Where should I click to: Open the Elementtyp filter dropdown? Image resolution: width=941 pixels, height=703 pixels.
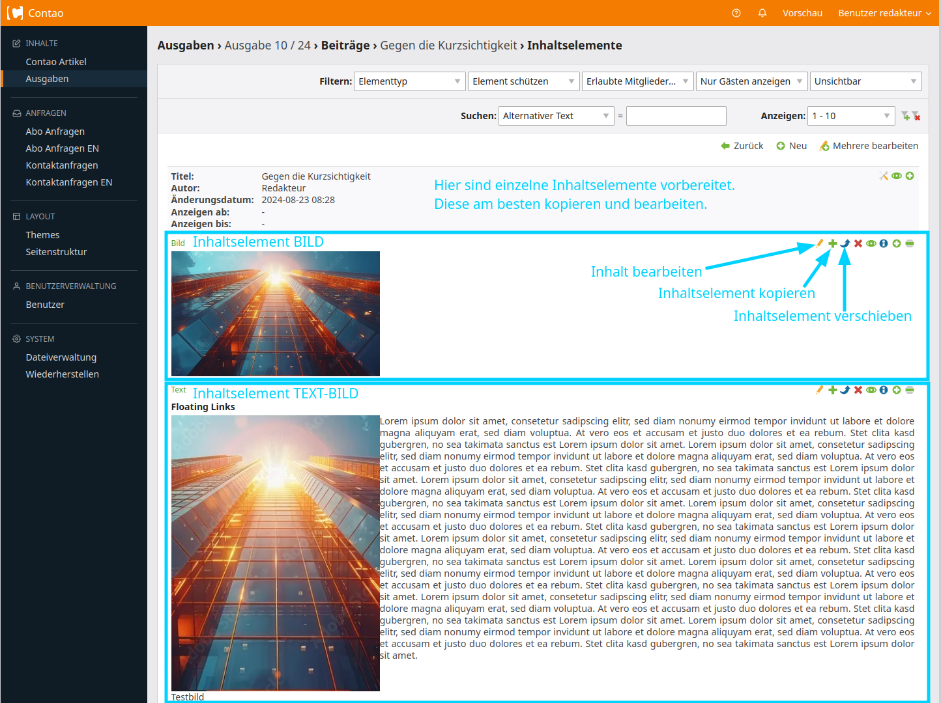point(409,81)
